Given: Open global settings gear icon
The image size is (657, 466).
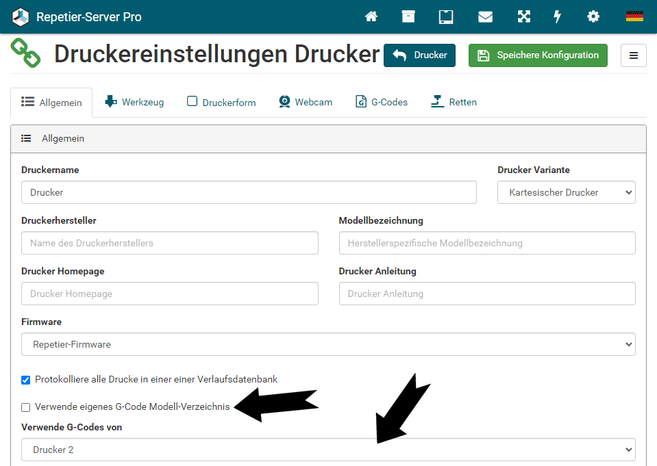Looking at the screenshot, I should [593, 16].
